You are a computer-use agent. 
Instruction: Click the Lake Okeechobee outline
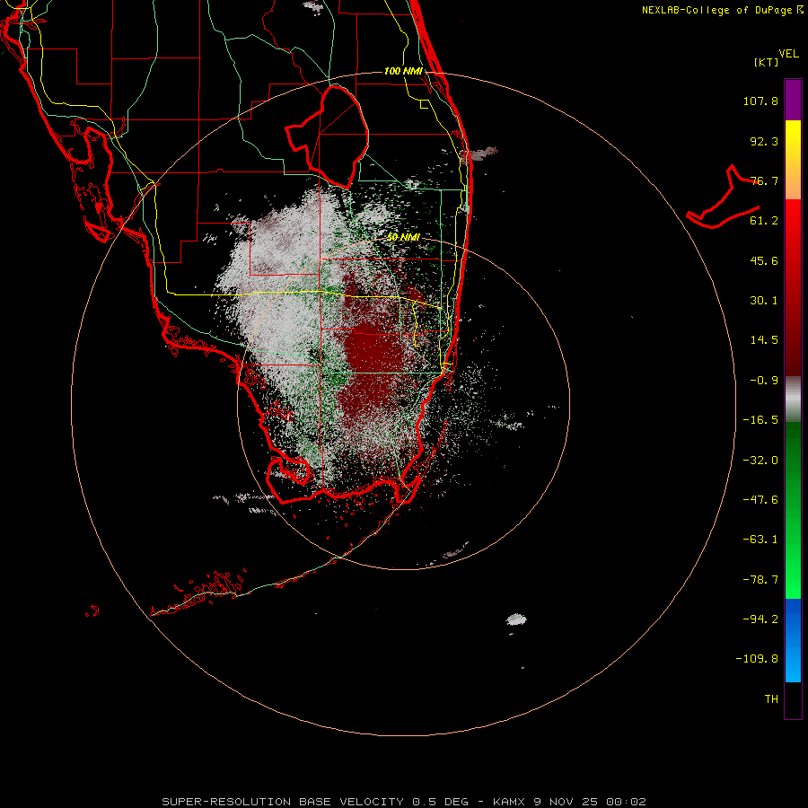pyautogui.click(x=327, y=136)
